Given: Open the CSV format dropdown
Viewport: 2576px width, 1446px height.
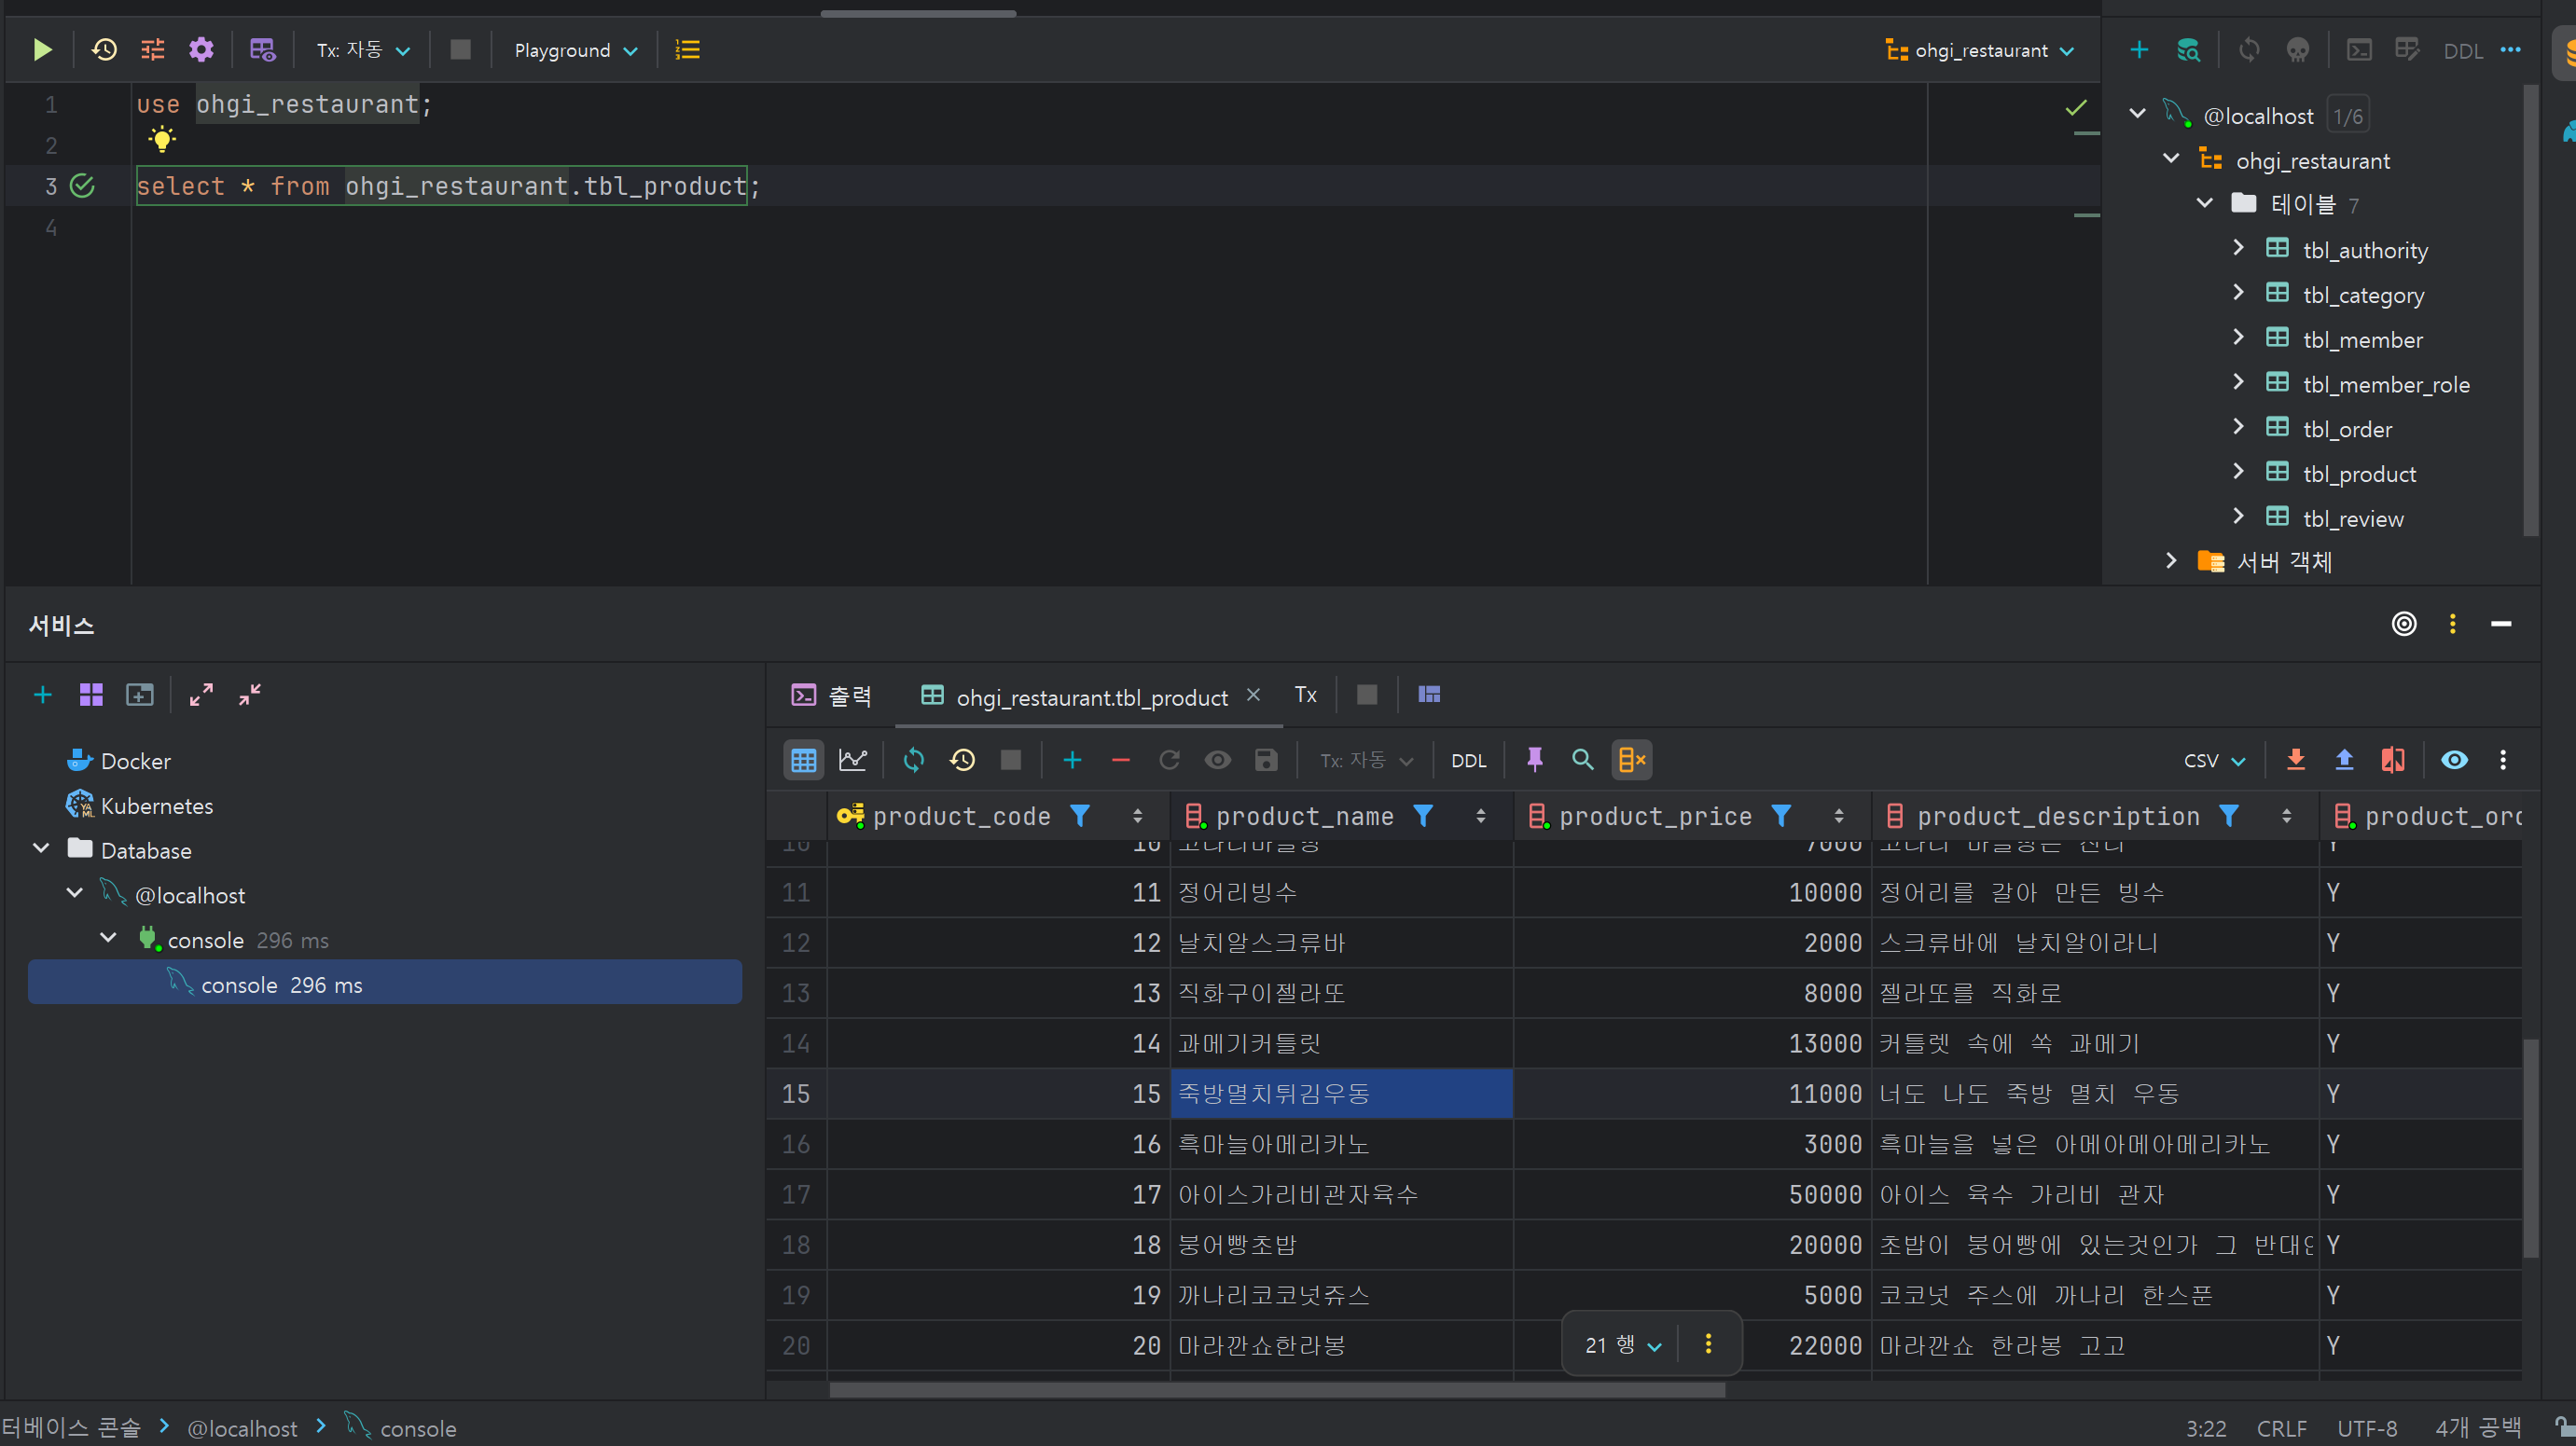Looking at the screenshot, I should click(2214, 761).
